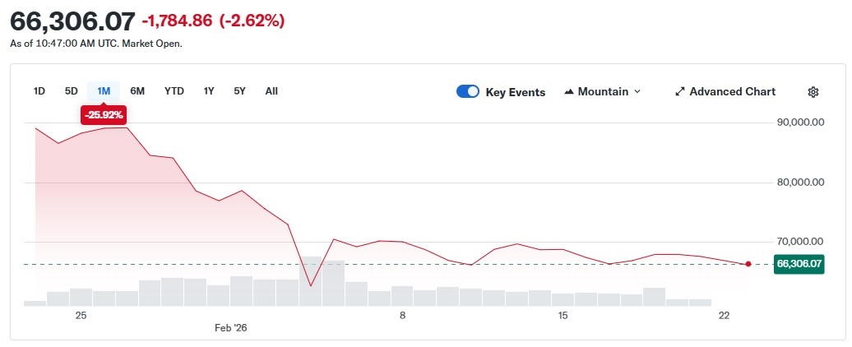Show All time price history
852x347 pixels.
point(271,91)
